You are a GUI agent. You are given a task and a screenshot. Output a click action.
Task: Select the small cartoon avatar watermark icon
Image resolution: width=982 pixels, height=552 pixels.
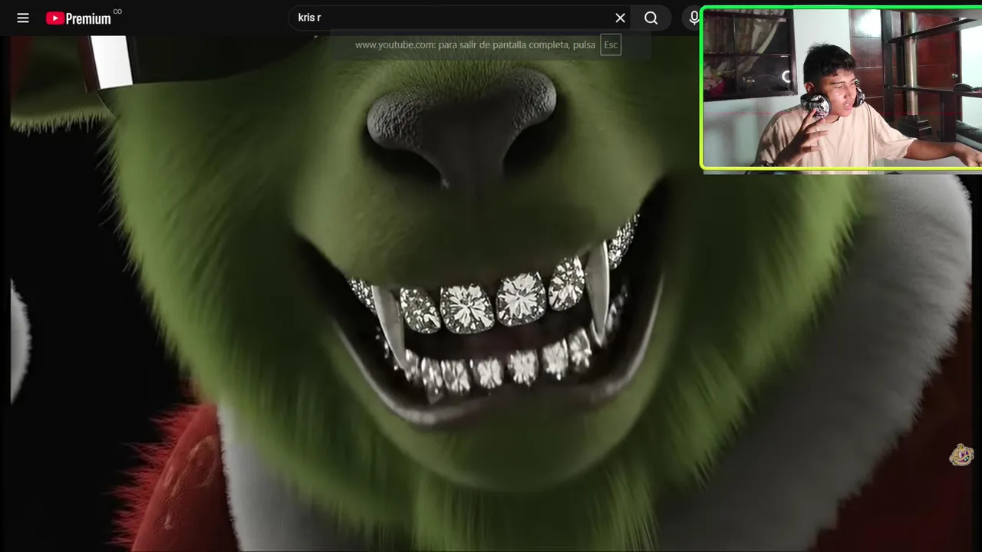(961, 455)
